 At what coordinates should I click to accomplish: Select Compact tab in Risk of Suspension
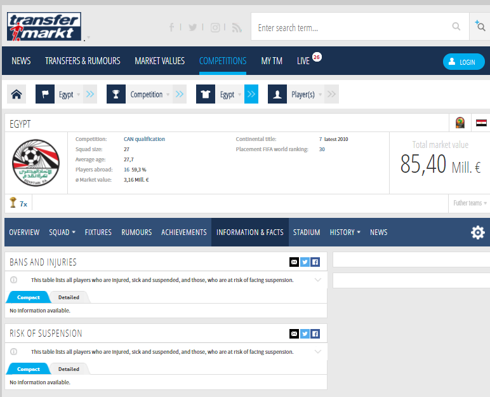click(x=29, y=369)
